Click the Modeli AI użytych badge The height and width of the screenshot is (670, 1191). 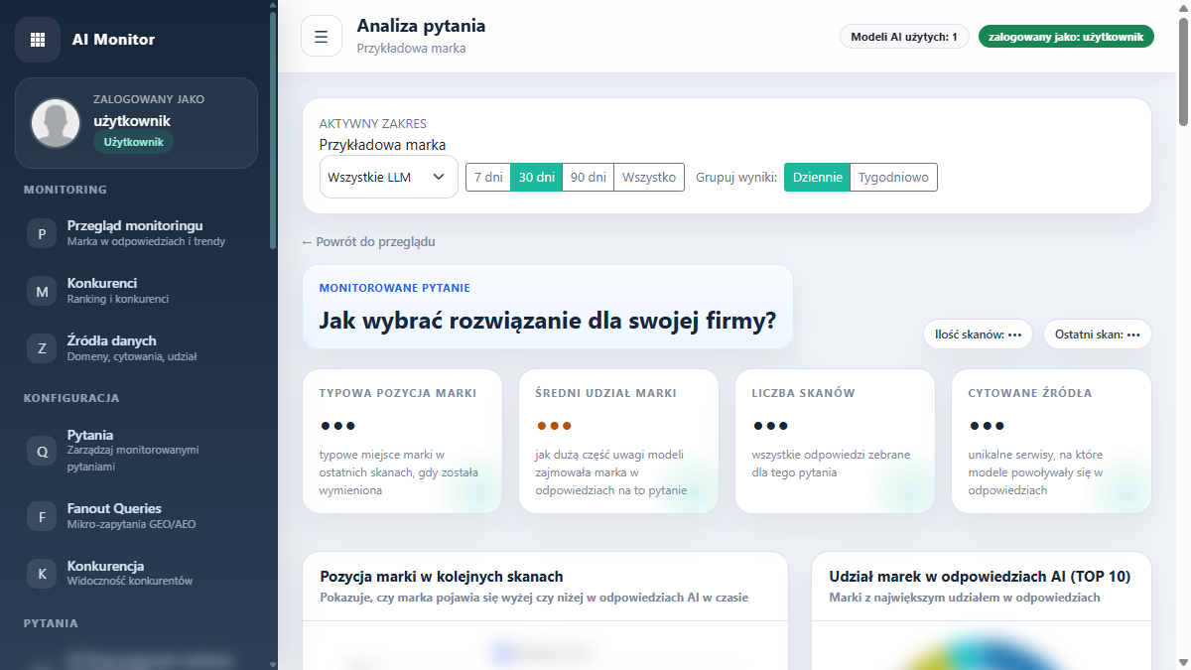tap(904, 37)
